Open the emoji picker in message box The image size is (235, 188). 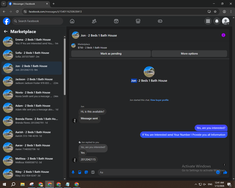[x=218, y=172]
